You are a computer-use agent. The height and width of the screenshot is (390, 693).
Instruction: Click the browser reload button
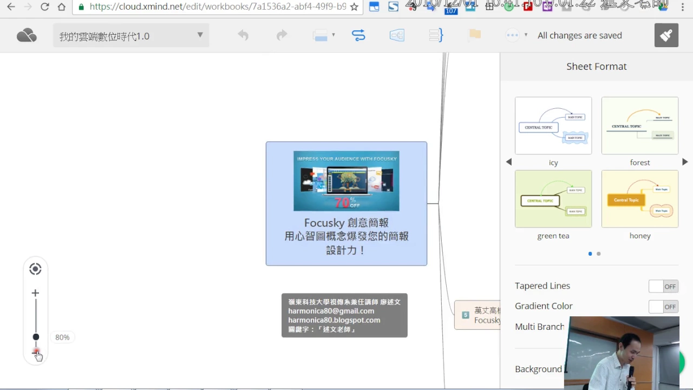[x=44, y=7]
